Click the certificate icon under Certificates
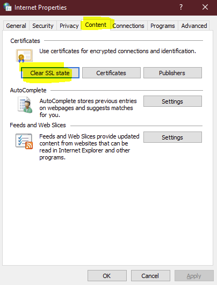This screenshot has width=217, height=285. point(24,55)
